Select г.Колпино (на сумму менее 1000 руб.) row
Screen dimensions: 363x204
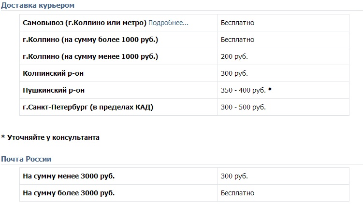click(90, 56)
